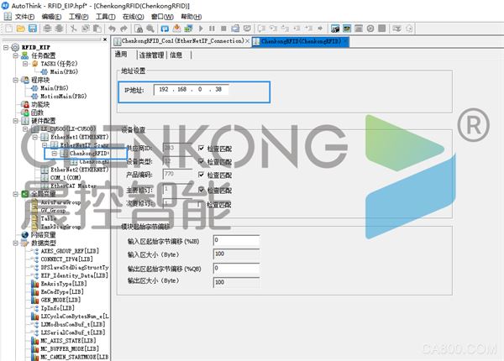504x361 pixels.
Task: Collapse the EtherNet1(ETHERNET) node
Action: 35,137
